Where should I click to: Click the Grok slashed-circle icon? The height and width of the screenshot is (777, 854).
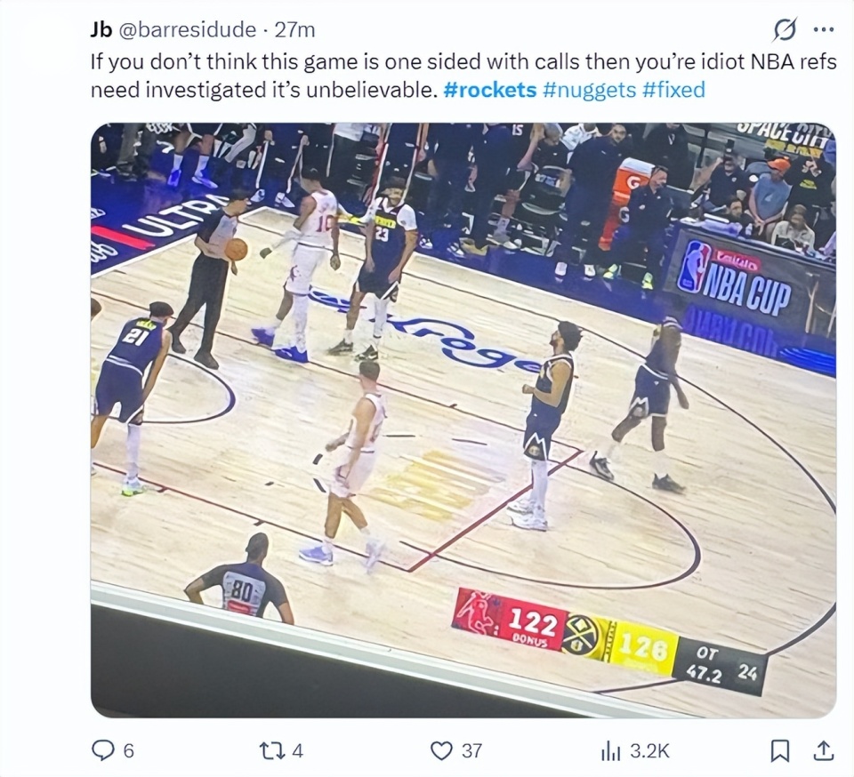[x=785, y=29]
